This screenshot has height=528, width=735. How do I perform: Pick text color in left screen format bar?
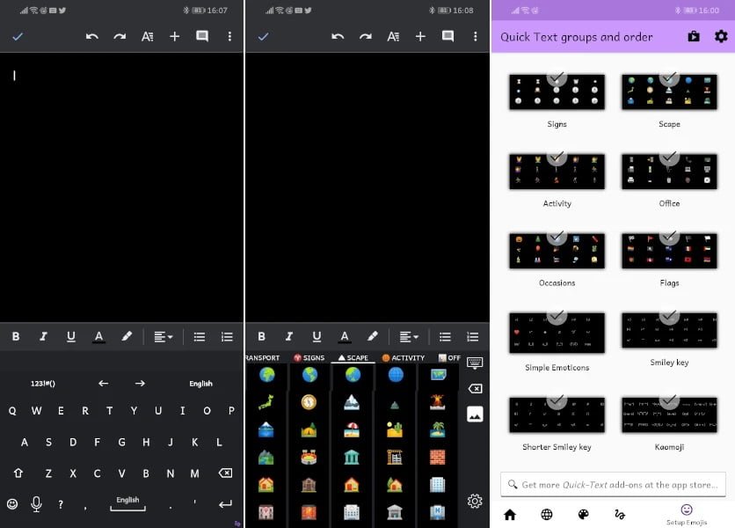coord(98,336)
